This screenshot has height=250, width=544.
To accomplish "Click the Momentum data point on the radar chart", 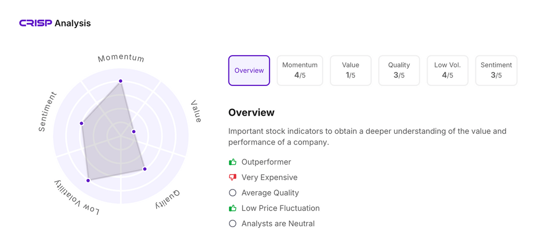I will coord(121,81).
